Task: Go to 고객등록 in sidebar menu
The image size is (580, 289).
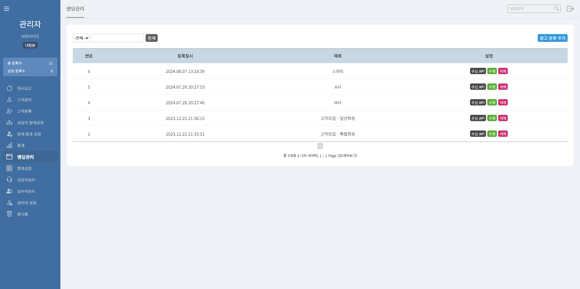Action: (24, 111)
